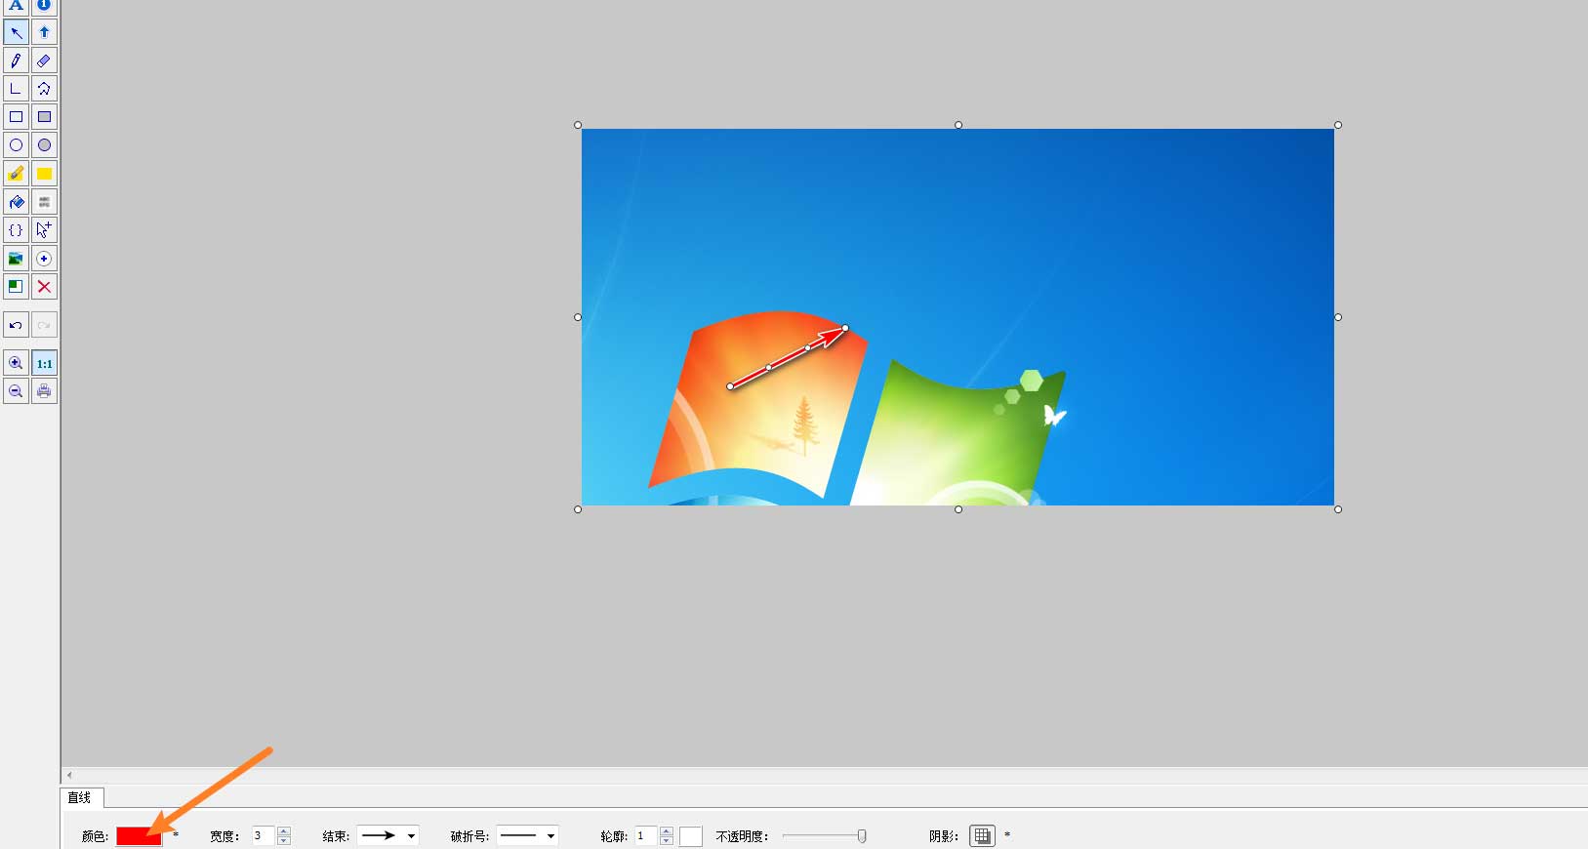The height and width of the screenshot is (849, 1588).
Task: Open the red 颜色 line color swatch
Action: tap(139, 835)
